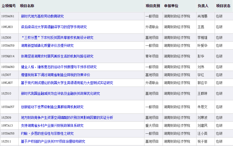This screenshot has height=146, width=233.
Task: Click 创新驱动下世界级制造业集群培育机制研究 link
Action: (x=52, y=107)
